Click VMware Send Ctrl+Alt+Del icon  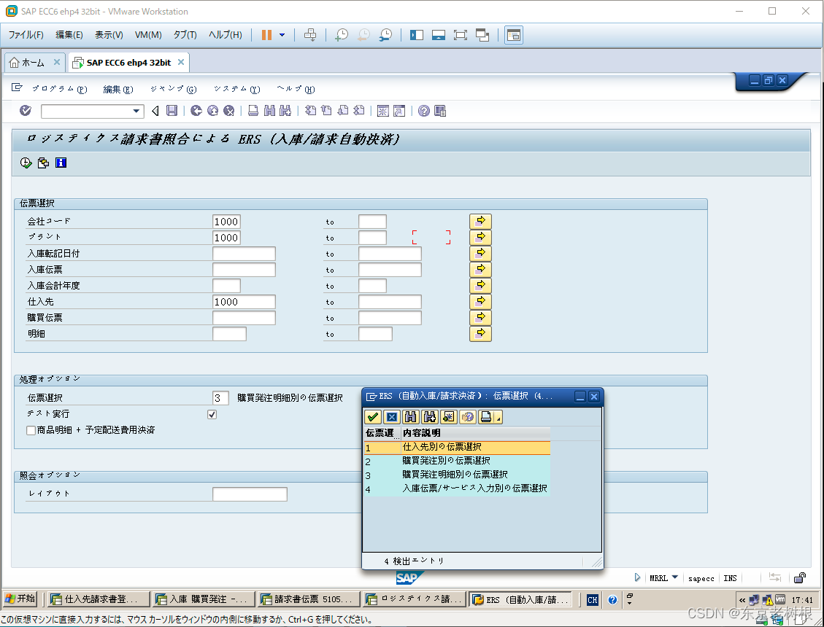[310, 35]
